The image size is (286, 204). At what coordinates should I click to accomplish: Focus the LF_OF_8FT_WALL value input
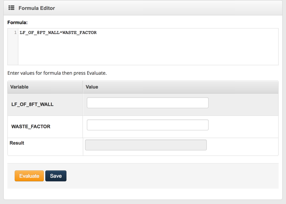(147, 103)
